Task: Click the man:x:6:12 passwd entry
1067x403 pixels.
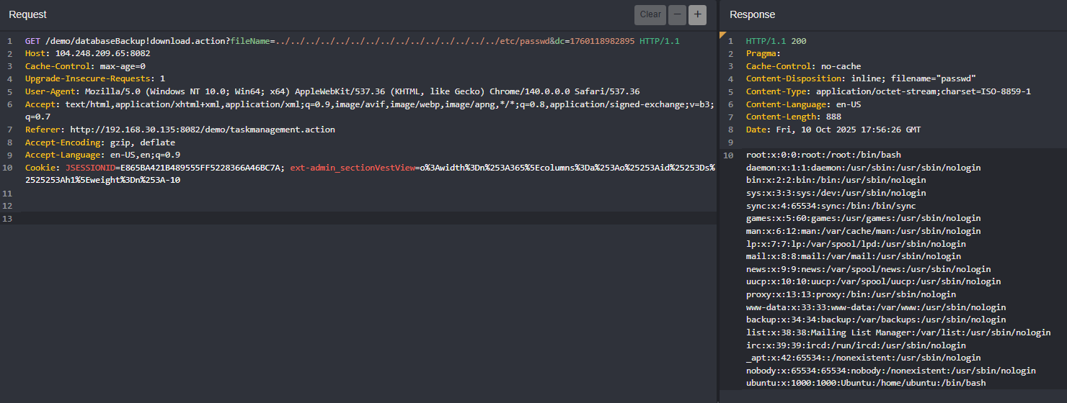Action: coord(863,231)
